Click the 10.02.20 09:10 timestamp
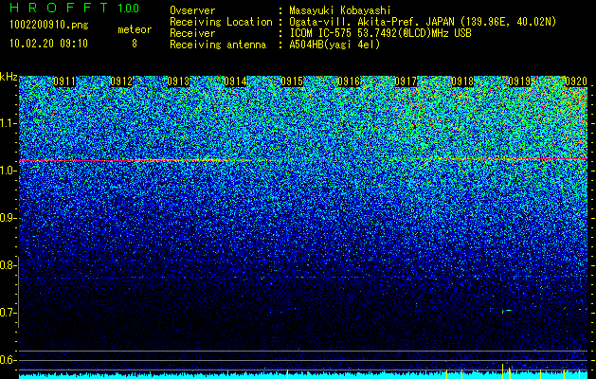This screenshot has width=596, height=379. 48,44
